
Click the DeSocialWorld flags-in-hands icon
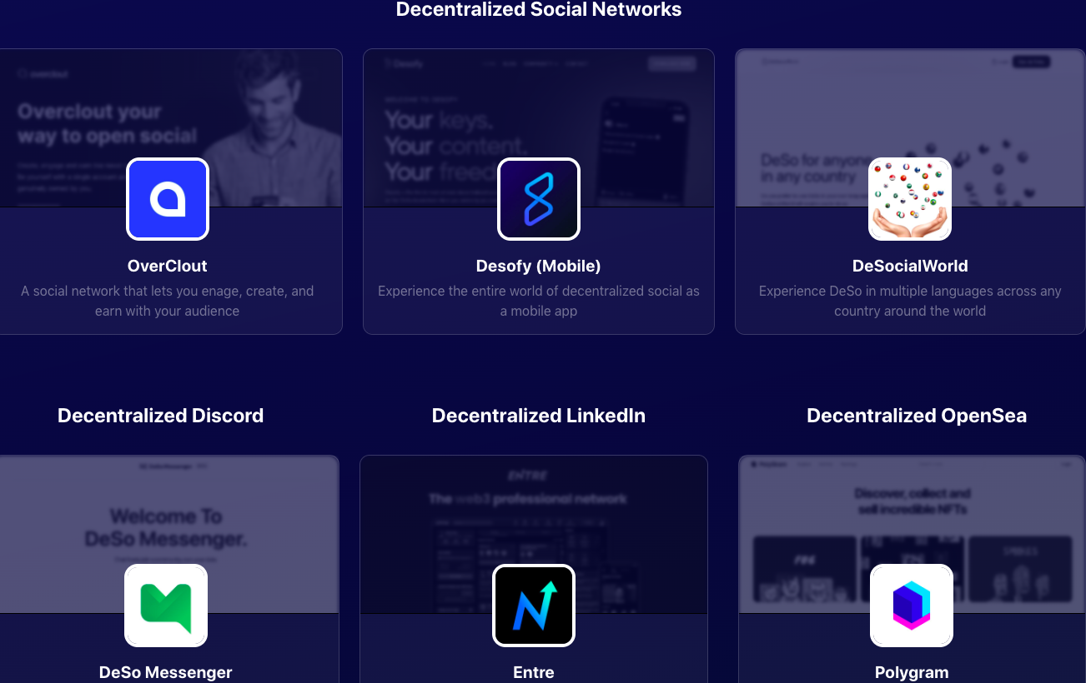click(910, 199)
